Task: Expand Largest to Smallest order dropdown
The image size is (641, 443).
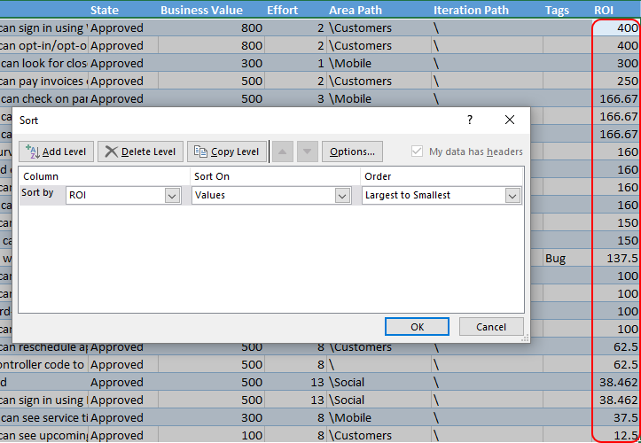Action: (512, 195)
